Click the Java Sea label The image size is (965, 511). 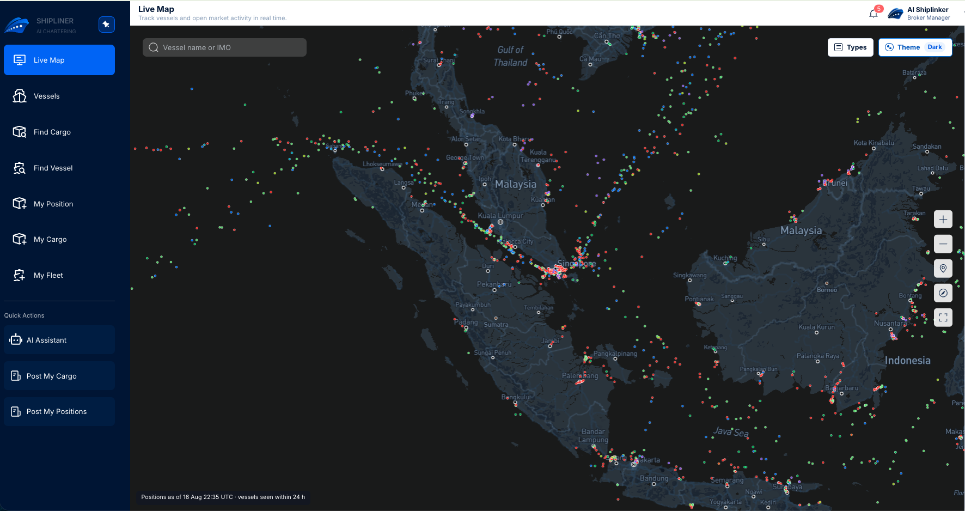point(731,432)
